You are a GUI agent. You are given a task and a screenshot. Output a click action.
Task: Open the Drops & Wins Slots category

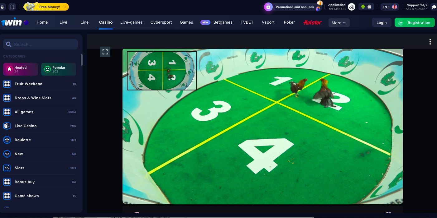click(x=40, y=98)
